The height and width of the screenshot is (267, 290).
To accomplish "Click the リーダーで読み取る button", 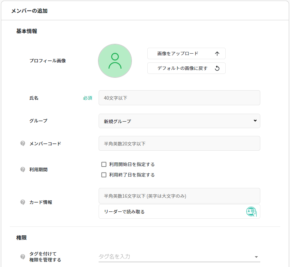I will pos(179,211).
